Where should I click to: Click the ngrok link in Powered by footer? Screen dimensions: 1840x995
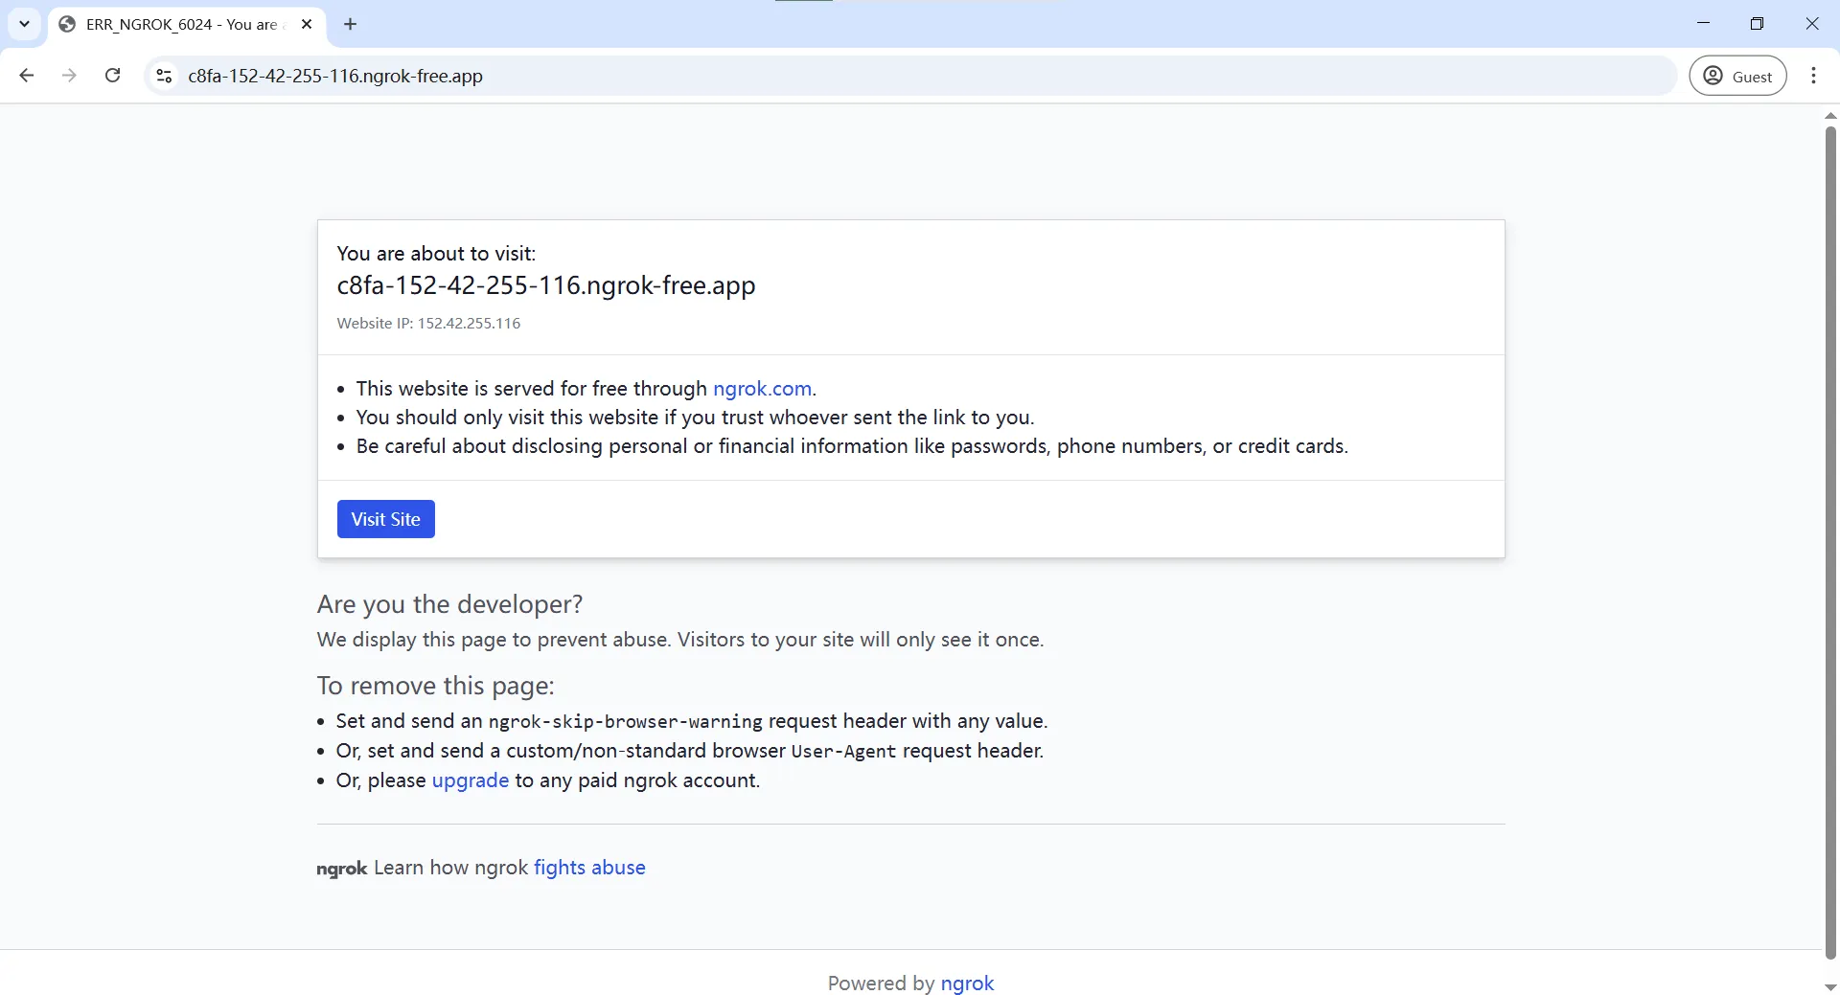[x=967, y=984]
